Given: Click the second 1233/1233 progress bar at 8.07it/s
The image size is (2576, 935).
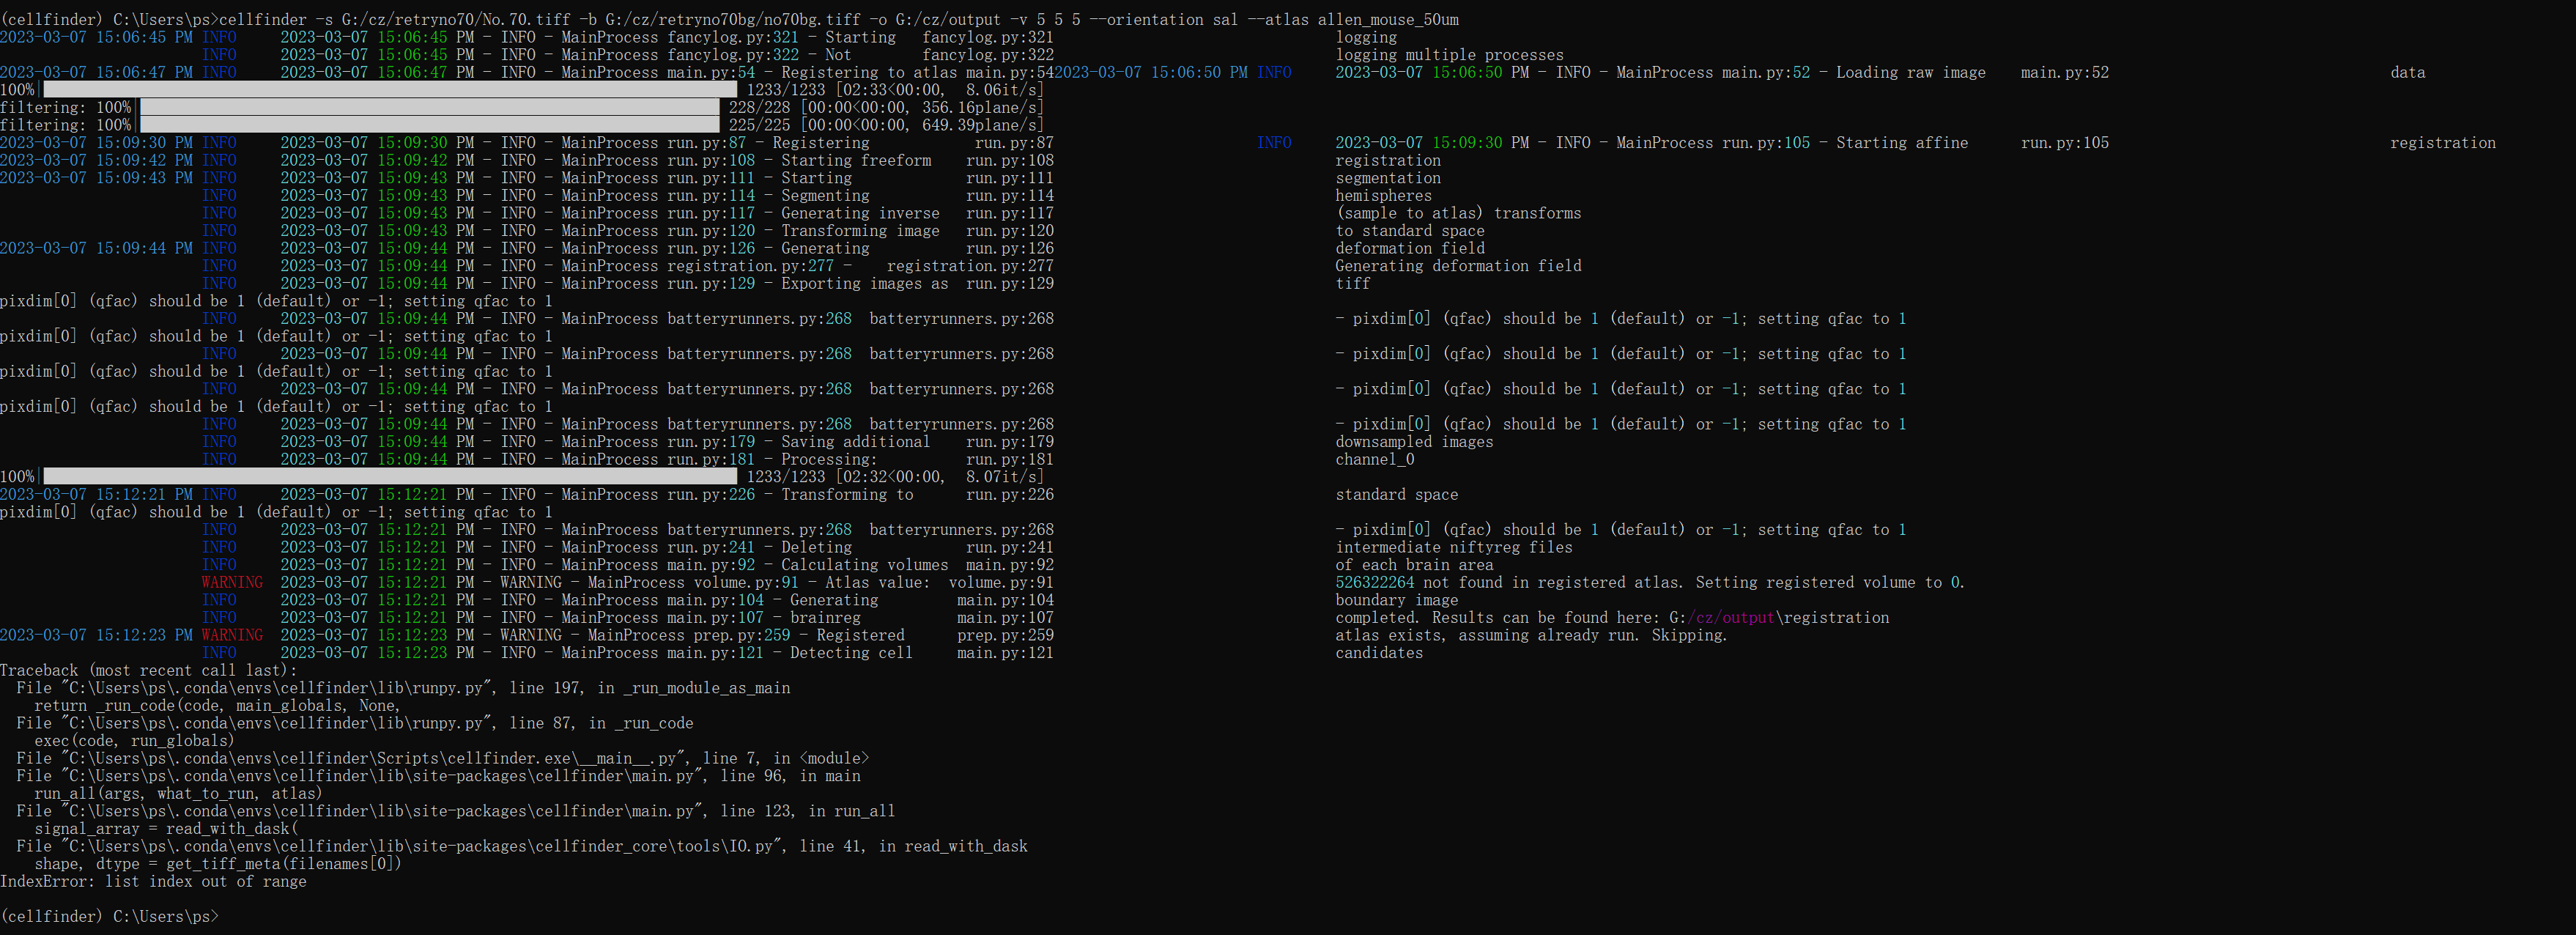Looking at the screenshot, I should (x=390, y=477).
